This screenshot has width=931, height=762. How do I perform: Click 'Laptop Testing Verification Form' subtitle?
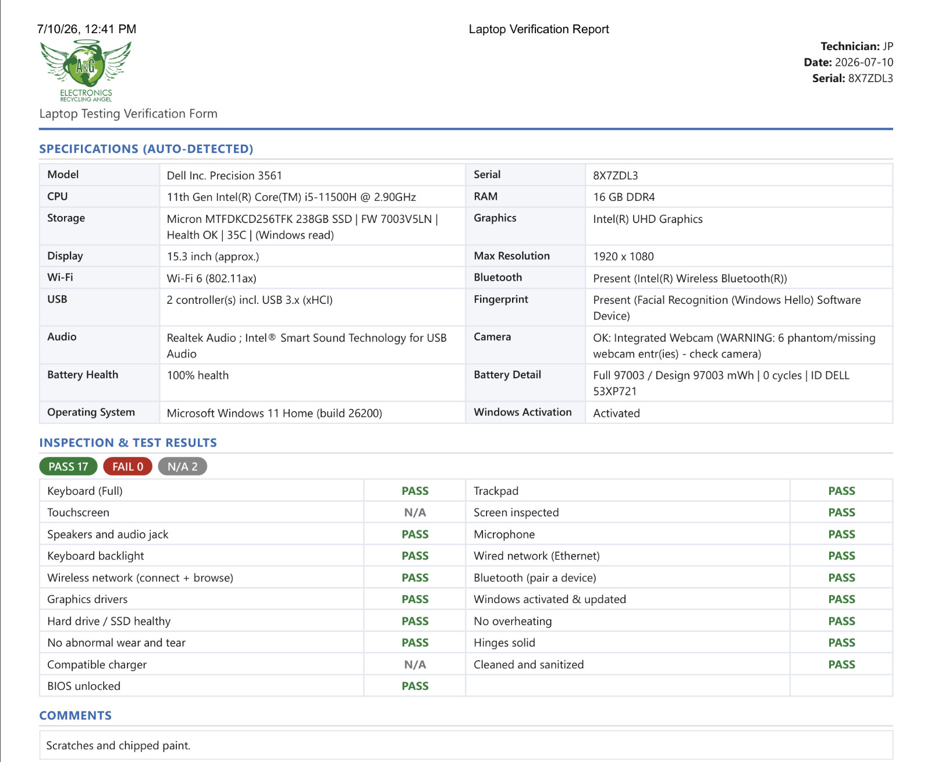click(128, 114)
